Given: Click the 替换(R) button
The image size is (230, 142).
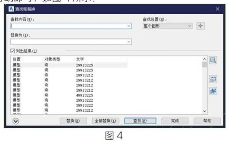Looking at the screenshot, I should coord(73,121).
